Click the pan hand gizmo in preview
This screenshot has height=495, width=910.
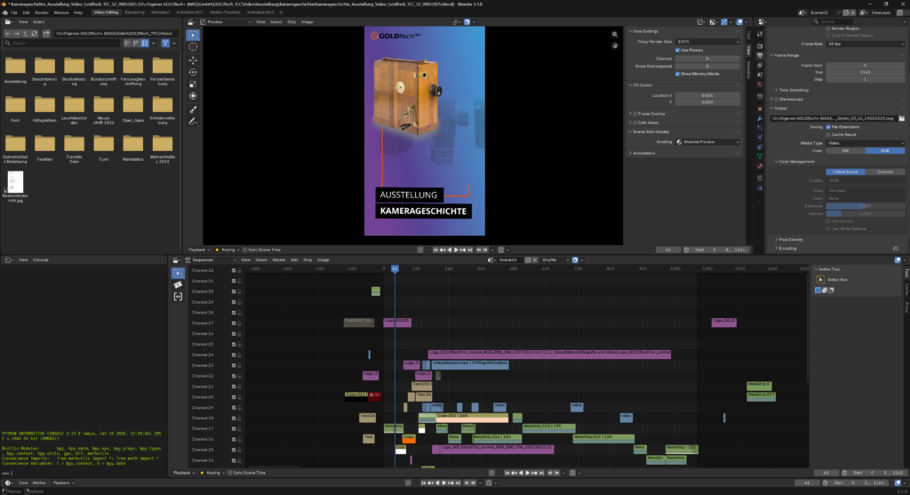615,45
